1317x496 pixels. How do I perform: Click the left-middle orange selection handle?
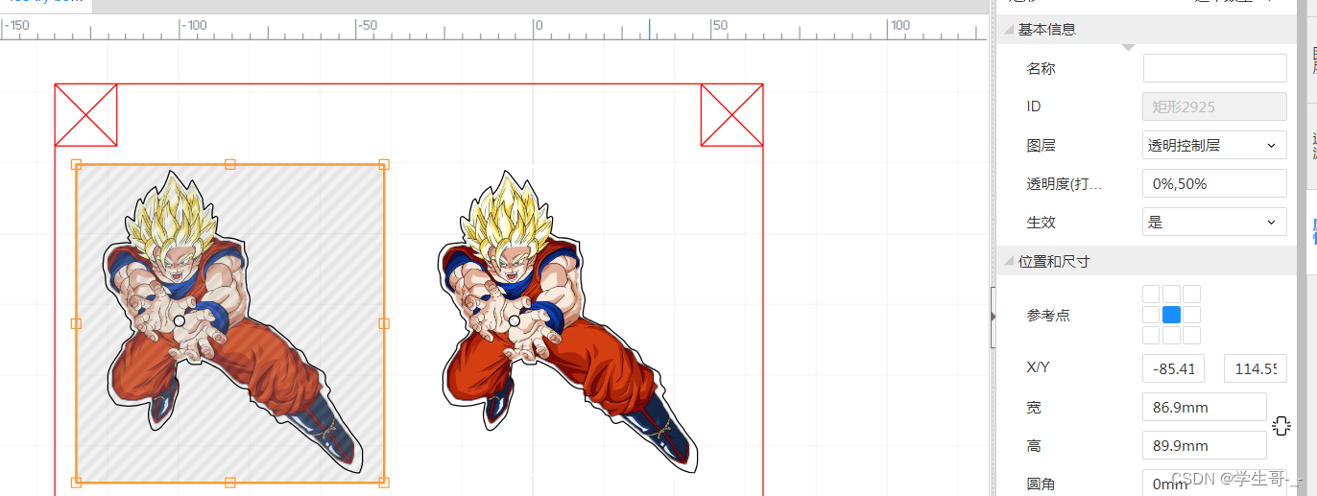[76, 323]
